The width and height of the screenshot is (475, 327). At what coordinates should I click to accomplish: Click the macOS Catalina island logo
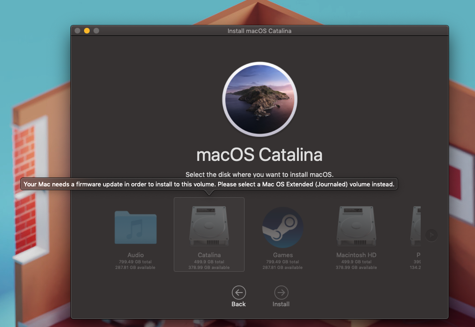coord(260,99)
